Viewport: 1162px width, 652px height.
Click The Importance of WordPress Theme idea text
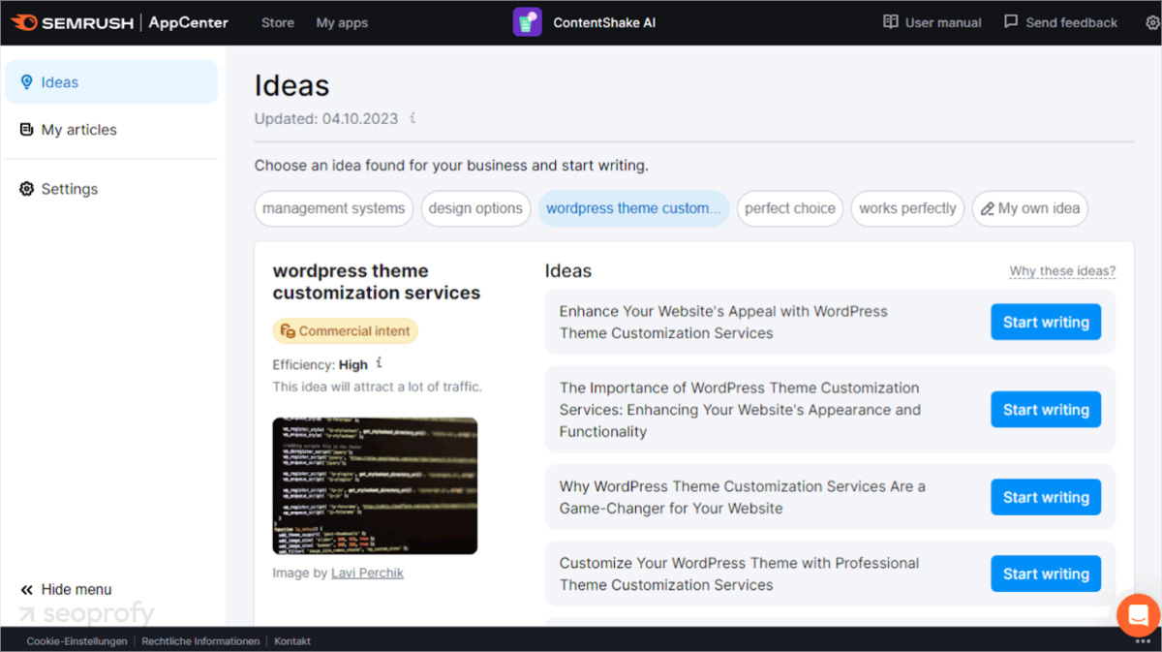tap(740, 410)
